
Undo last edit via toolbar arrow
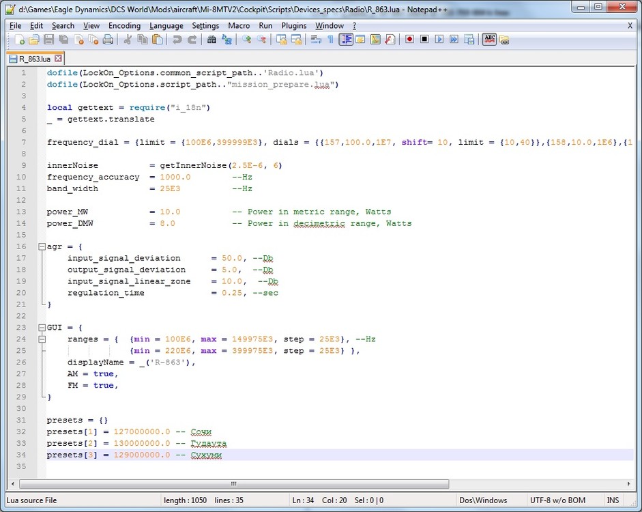coord(177,40)
